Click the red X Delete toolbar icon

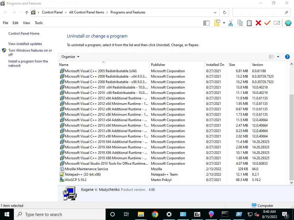click(258, 23)
